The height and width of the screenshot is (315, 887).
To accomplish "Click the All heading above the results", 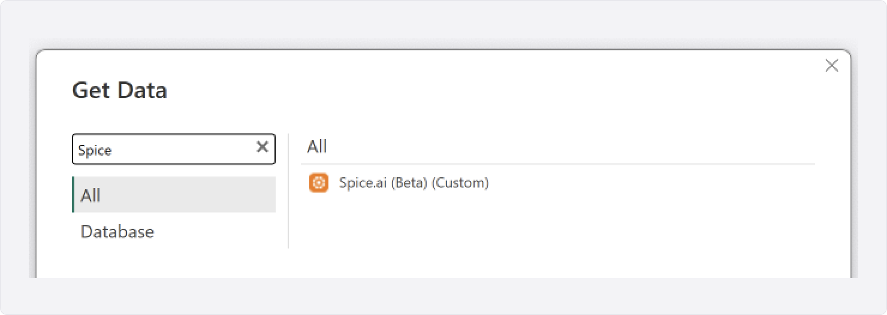I will (317, 147).
